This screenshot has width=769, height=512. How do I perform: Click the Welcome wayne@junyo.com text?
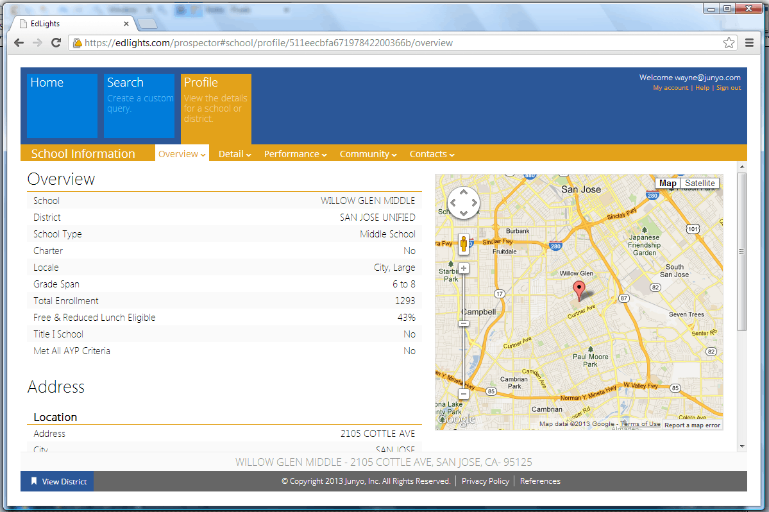(689, 78)
